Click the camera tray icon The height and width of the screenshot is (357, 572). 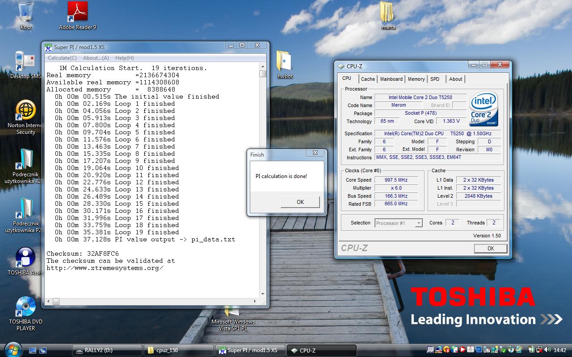(x=470, y=350)
